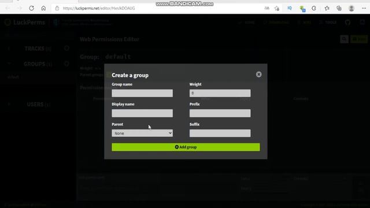The height and width of the screenshot is (208, 370).
Task: Click the LuckPerms logo in header
Action: pyautogui.click(x=25, y=23)
